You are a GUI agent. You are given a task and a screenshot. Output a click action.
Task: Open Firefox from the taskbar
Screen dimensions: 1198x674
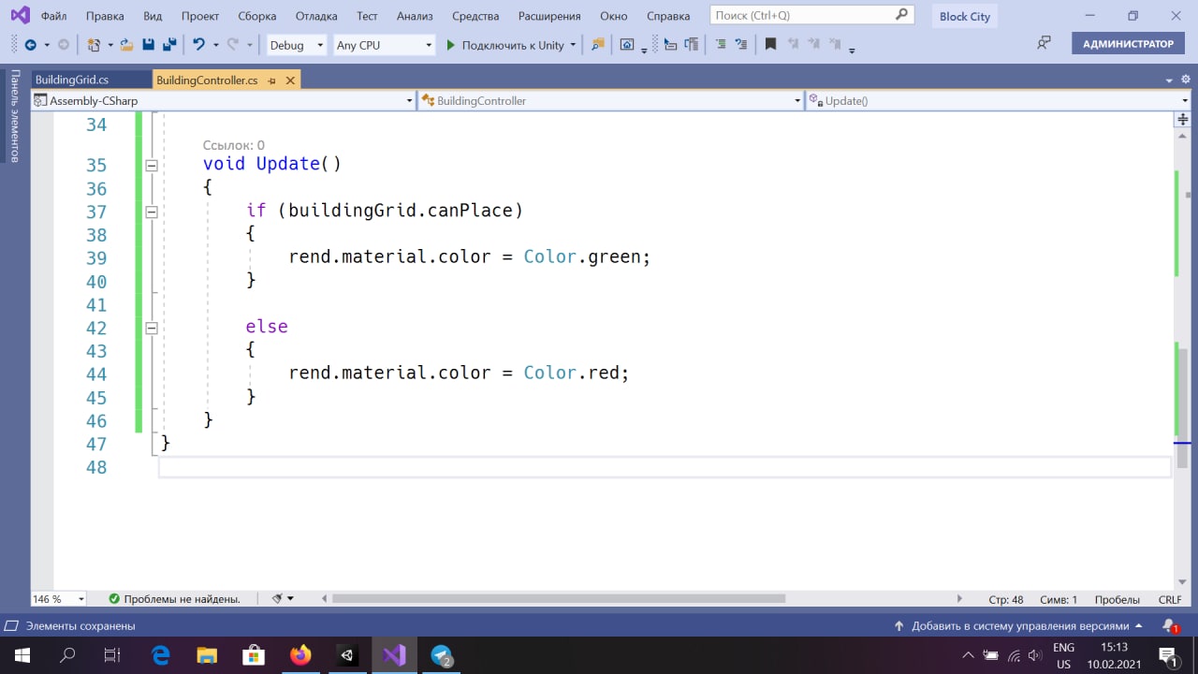[300, 655]
